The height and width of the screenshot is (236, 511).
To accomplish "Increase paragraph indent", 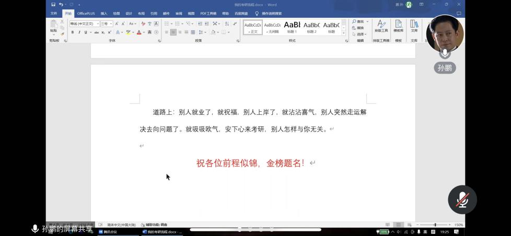I will tap(206, 24).
